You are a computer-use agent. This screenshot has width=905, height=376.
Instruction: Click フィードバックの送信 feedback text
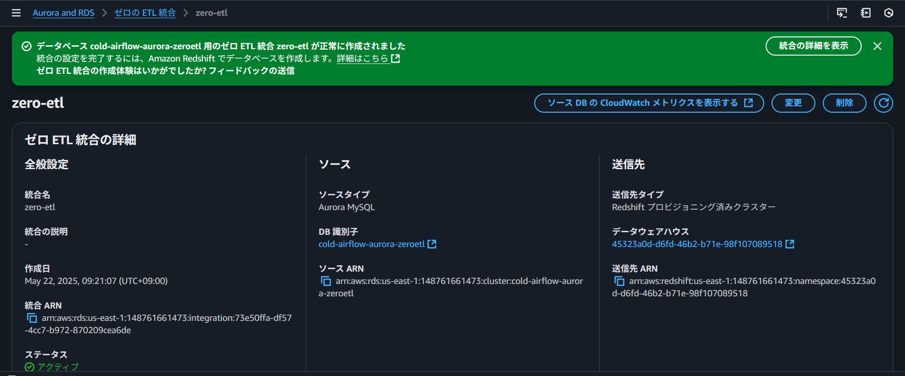(x=252, y=71)
